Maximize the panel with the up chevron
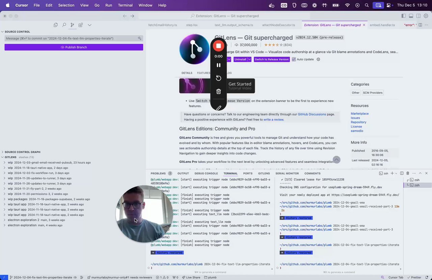Screen dimensions: 432x280 click(420, 173)
